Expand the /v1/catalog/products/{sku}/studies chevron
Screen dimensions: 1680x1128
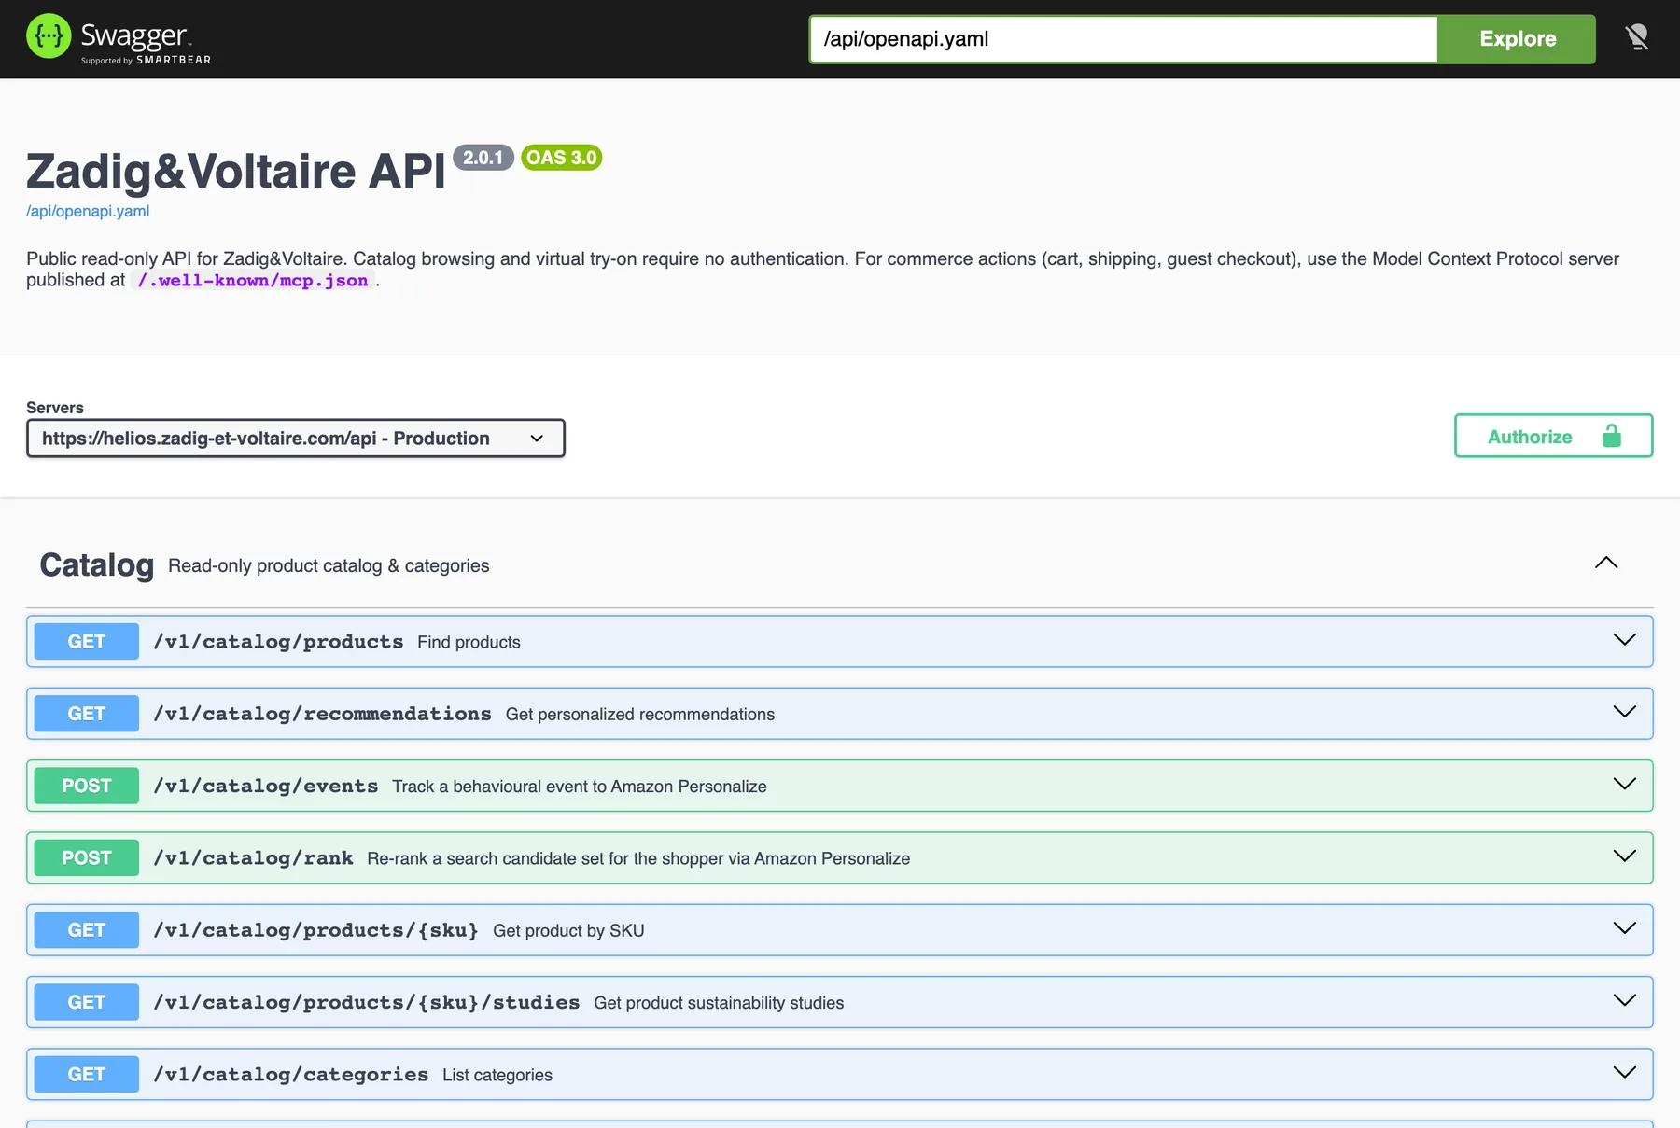[x=1624, y=1000]
